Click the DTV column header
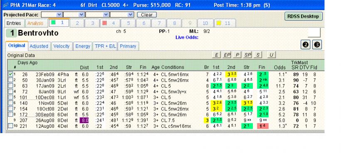This screenshot has width=341, height=153. pos(304,68)
